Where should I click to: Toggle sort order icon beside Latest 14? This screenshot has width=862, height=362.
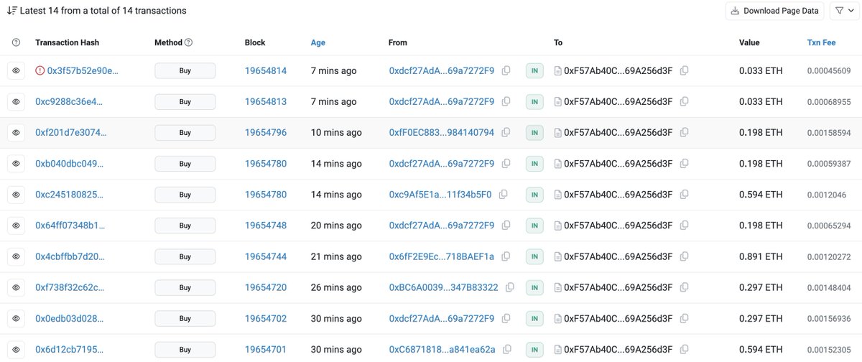(11, 11)
